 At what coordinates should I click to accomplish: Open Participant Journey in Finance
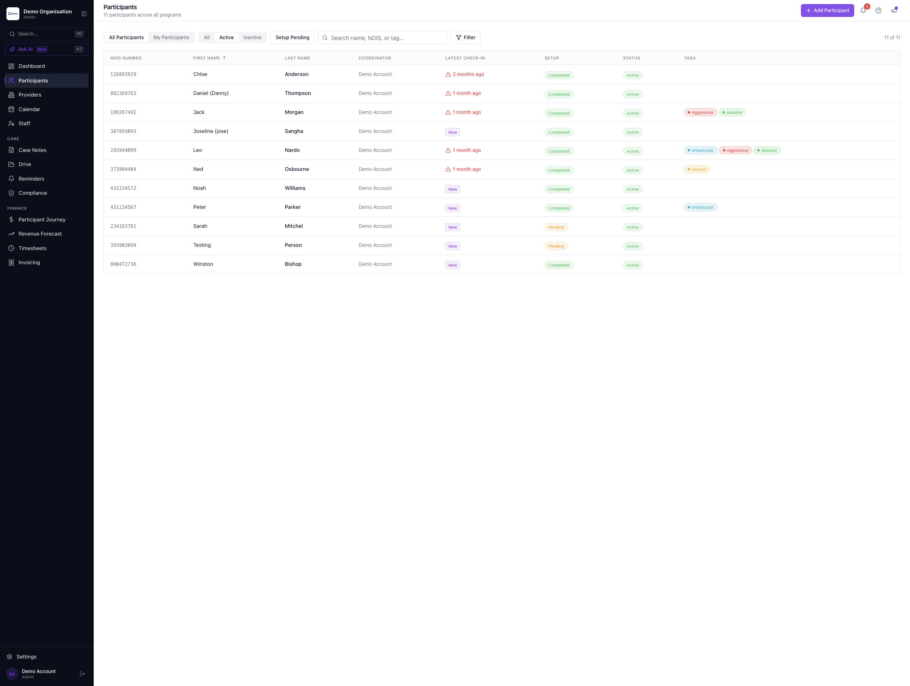coord(46,220)
